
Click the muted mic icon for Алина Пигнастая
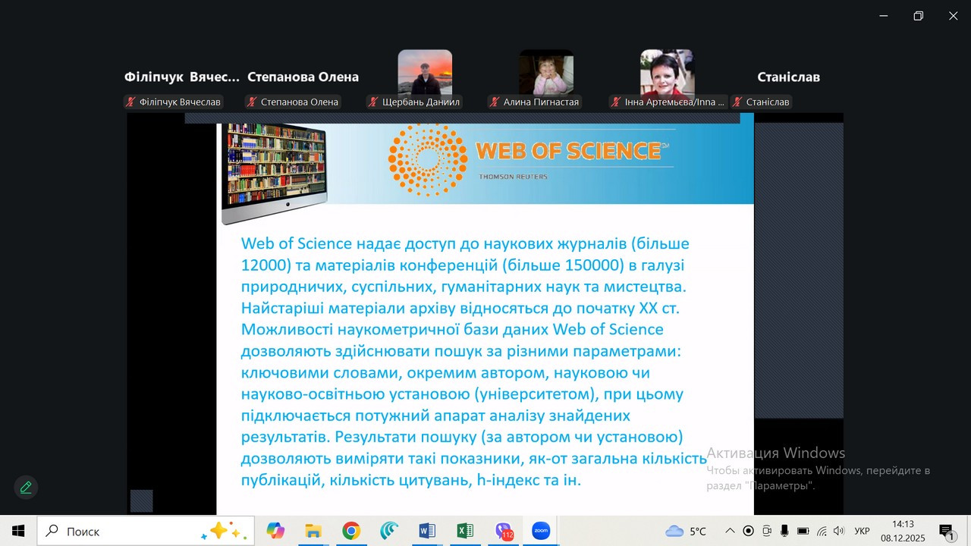coord(495,102)
